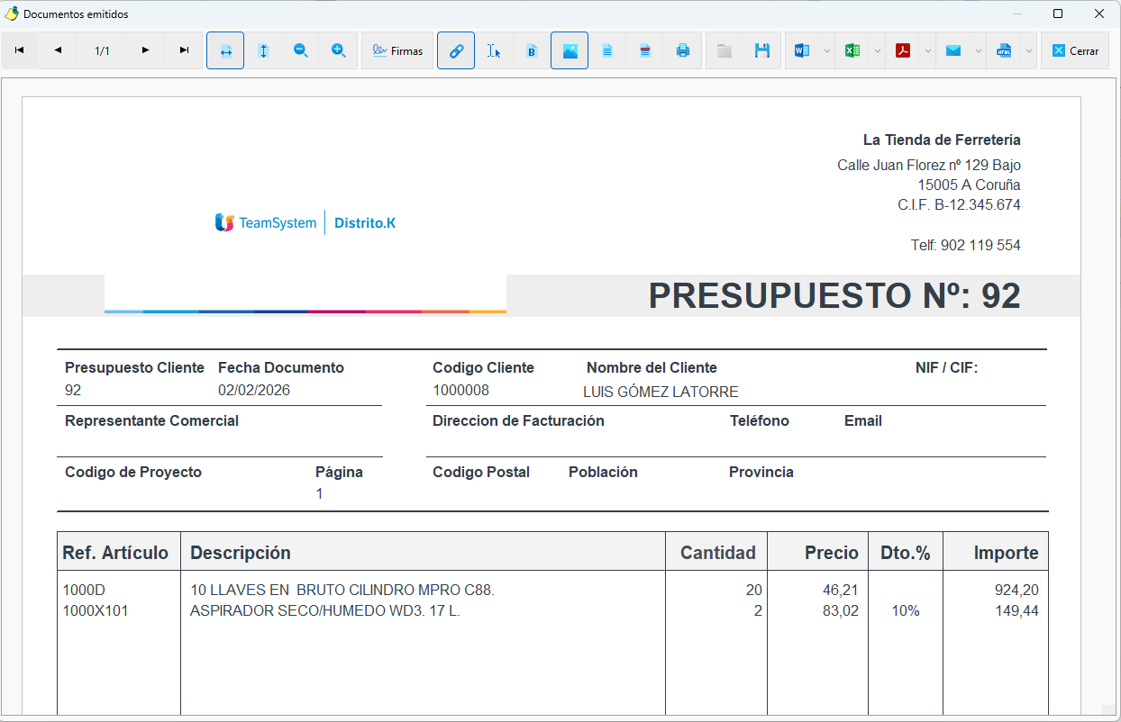
Task: Go to the first page of the document
Action: pyautogui.click(x=20, y=50)
